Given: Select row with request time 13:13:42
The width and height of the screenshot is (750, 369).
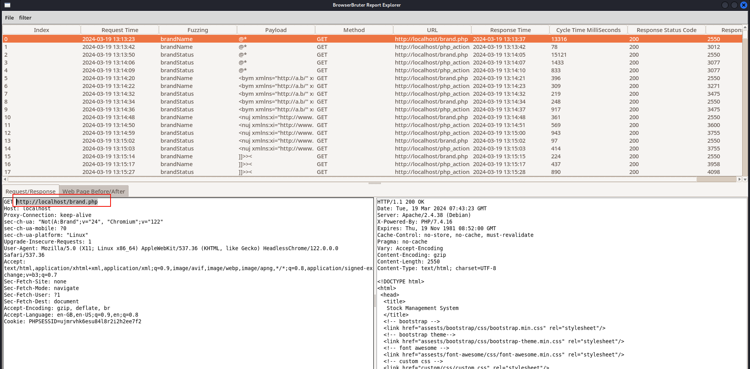Looking at the screenshot, I should click(372, 47).
